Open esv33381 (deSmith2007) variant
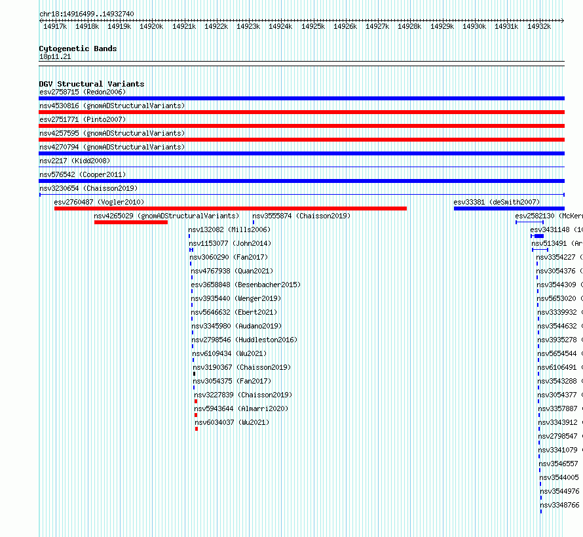 pyautogui.click(x=497, y=202)
